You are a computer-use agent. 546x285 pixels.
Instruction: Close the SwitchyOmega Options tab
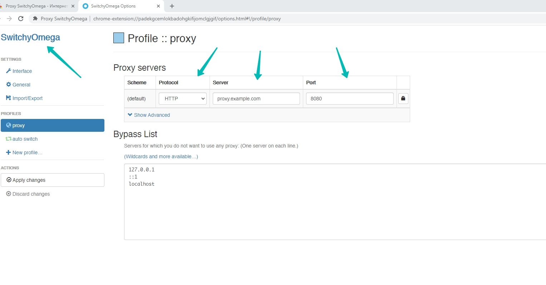[x=158, y=6]
